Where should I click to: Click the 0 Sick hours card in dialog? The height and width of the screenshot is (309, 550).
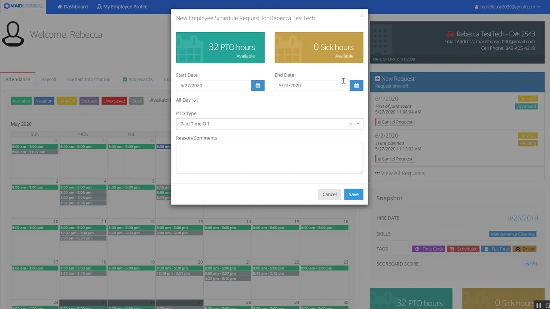319,48
